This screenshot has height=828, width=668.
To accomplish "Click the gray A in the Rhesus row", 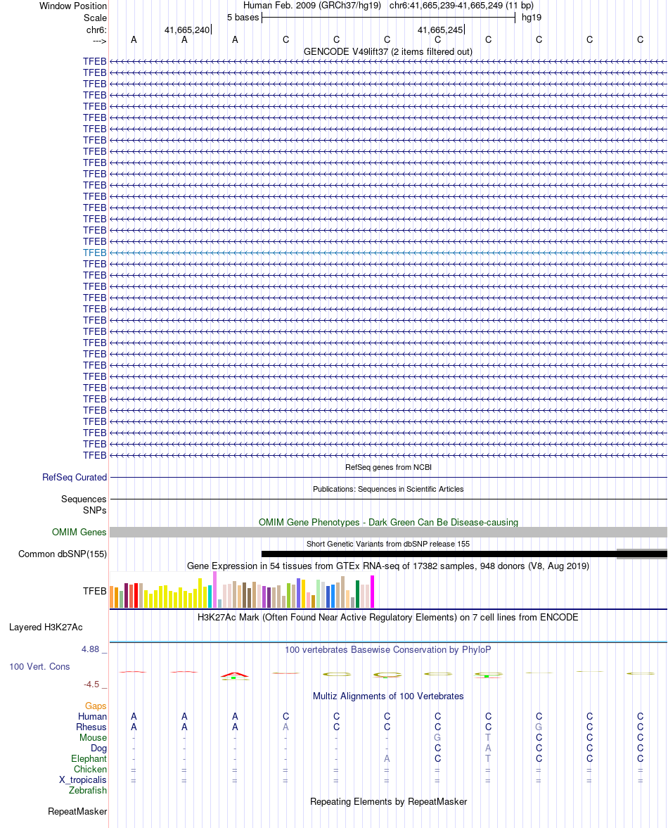I will point(285,727).
